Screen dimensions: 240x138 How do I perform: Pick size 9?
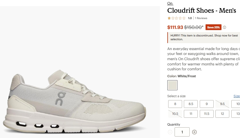coord(206,104)
